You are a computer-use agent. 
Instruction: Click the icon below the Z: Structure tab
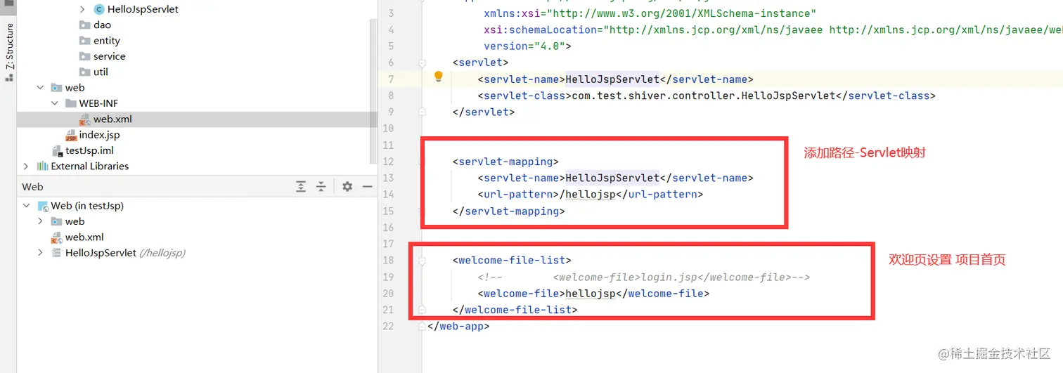[9, 77]
